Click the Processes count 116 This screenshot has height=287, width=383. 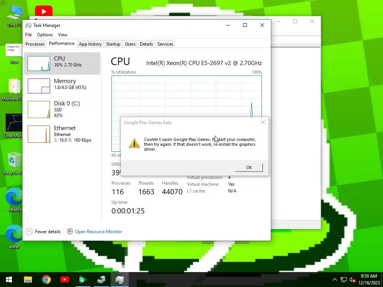coord(118,192)
